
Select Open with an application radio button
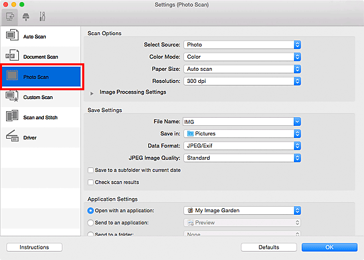pyautogui.click(x=90, y=211)
